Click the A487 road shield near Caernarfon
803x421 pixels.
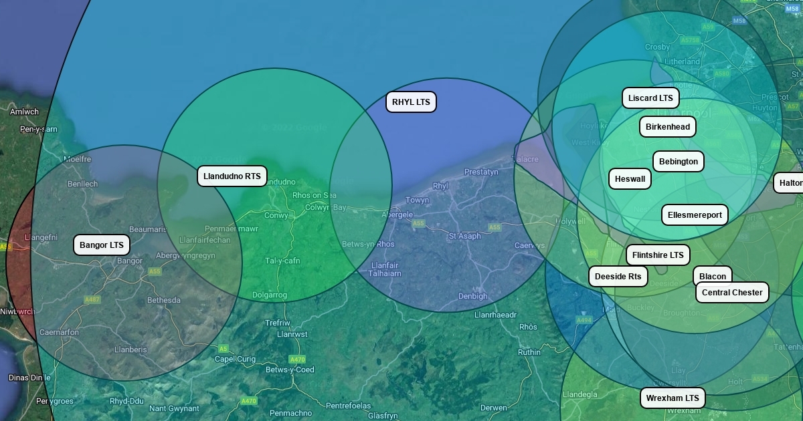(92, 300)
